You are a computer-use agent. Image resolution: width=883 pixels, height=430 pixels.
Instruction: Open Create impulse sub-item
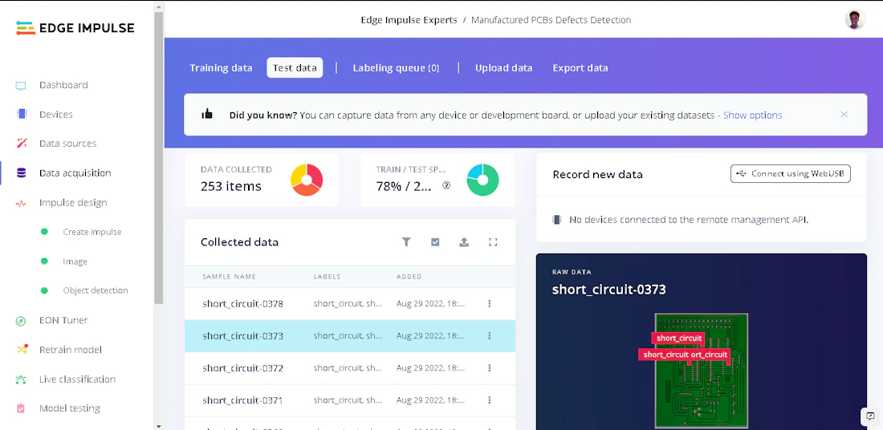92,232
